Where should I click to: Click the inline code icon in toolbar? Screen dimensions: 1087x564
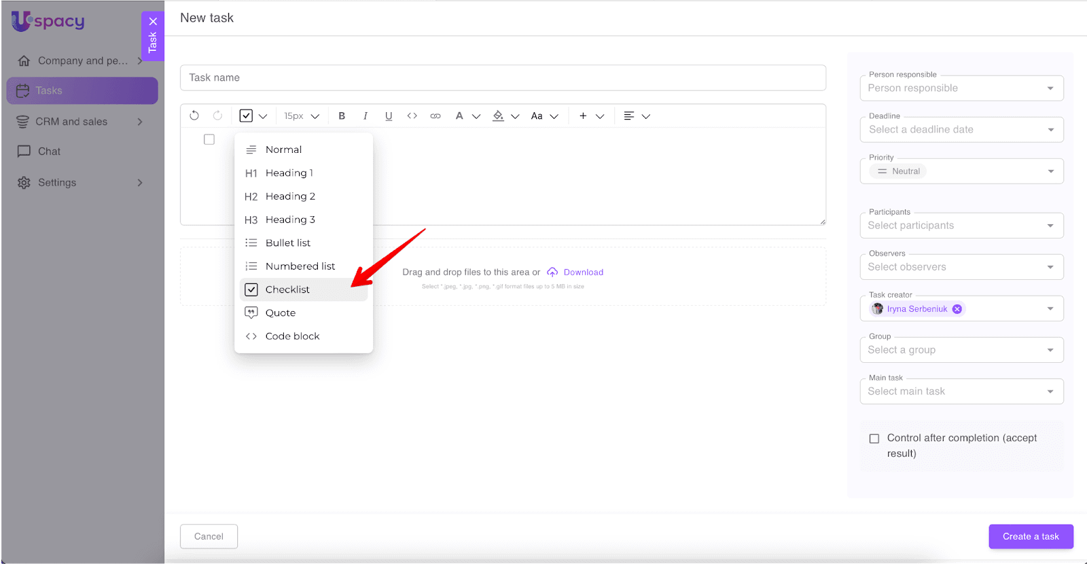412,116
